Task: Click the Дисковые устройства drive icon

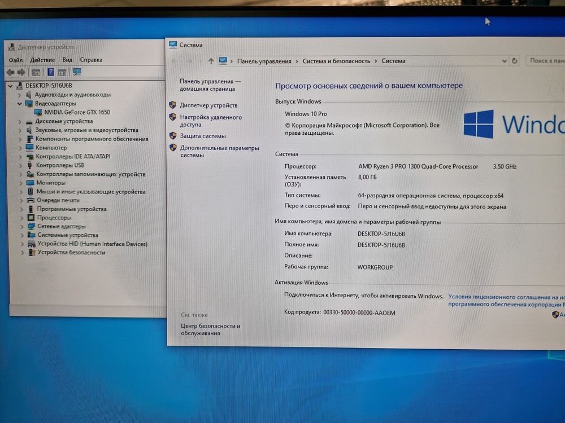Action: pyautogui.click(x=29, y=122)
